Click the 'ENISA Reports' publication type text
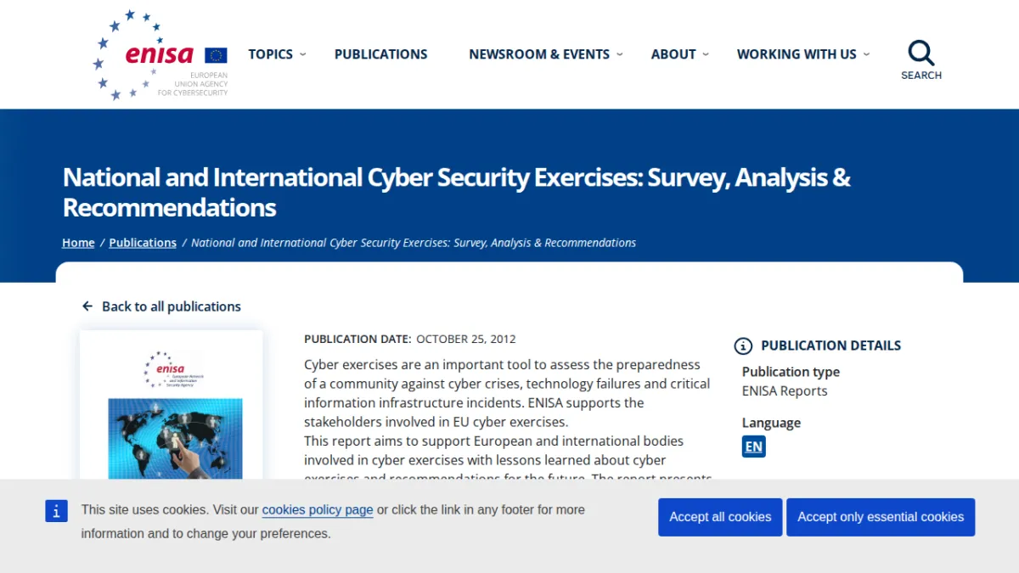This screenshot has width=1019, height=573. click(x=785, y=391)
